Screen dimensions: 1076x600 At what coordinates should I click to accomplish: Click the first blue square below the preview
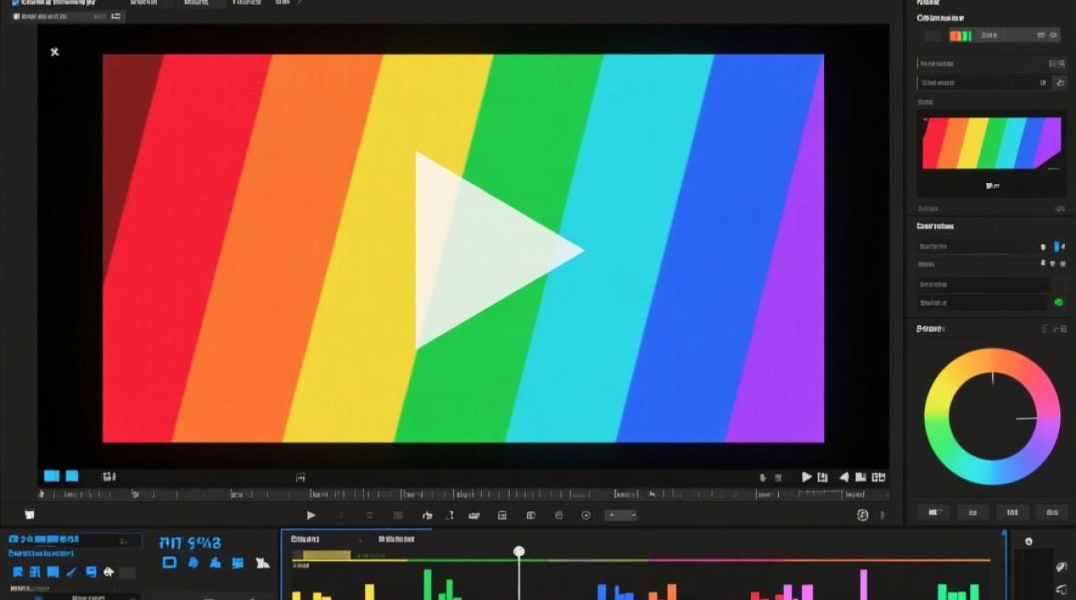click(51, 476)
